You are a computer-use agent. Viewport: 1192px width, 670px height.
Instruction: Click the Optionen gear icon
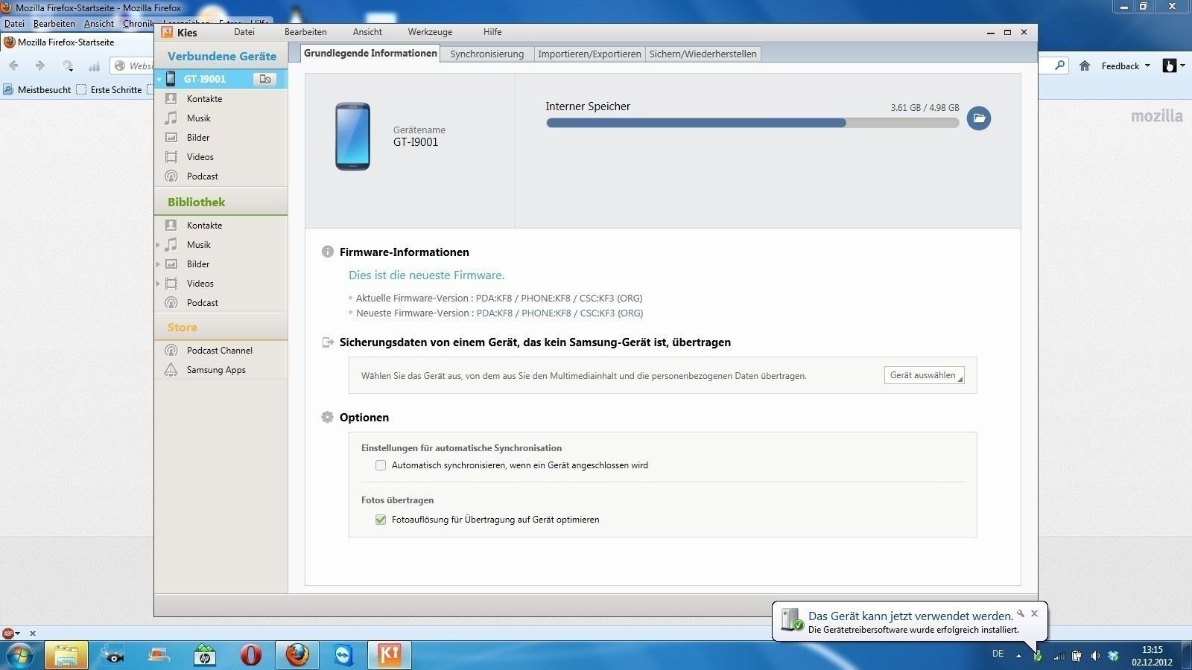[327, 417]
